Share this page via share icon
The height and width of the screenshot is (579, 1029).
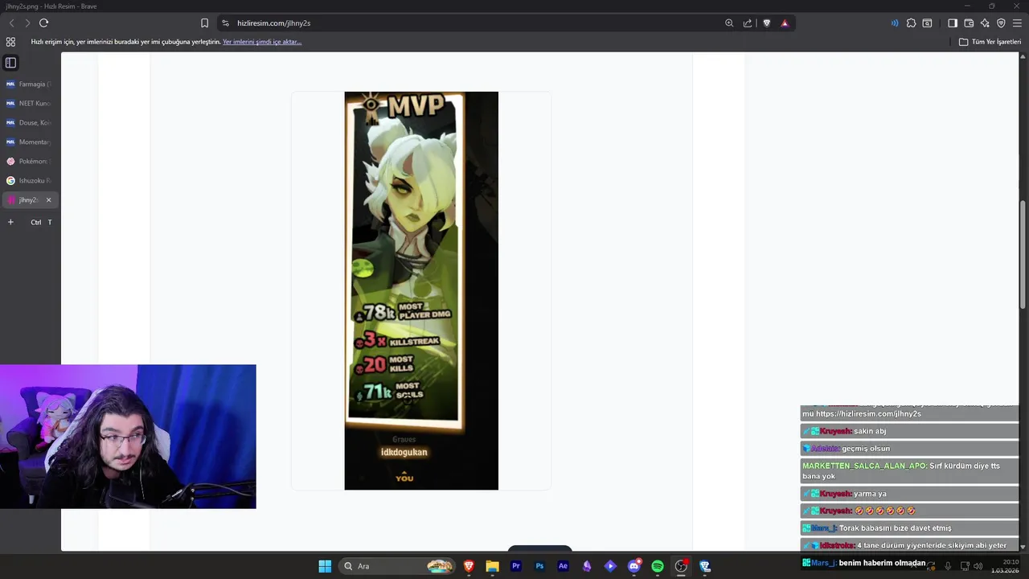point(748,23)
